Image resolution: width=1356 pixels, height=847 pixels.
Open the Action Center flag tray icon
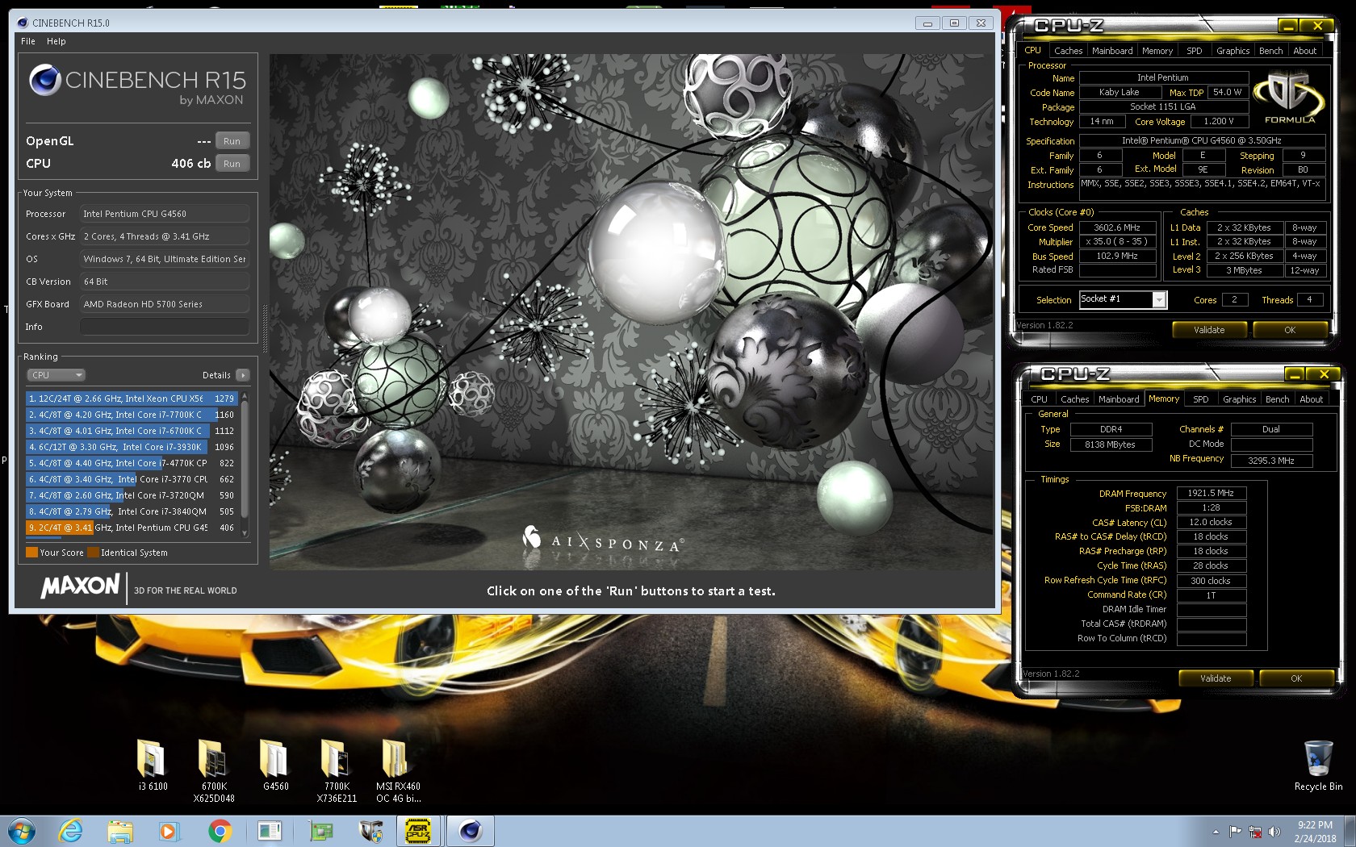click(x=1236, y=831)
